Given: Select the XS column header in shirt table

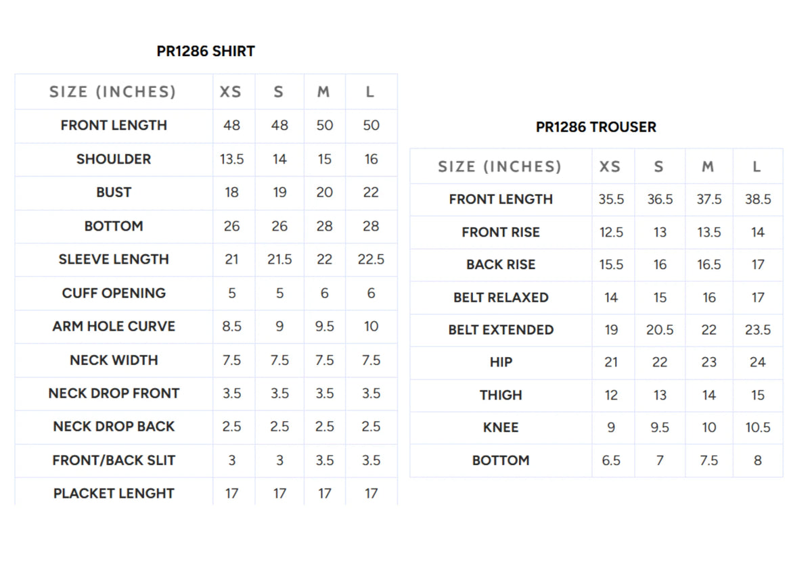Looking at the screenshot, I should click(231, 92).
